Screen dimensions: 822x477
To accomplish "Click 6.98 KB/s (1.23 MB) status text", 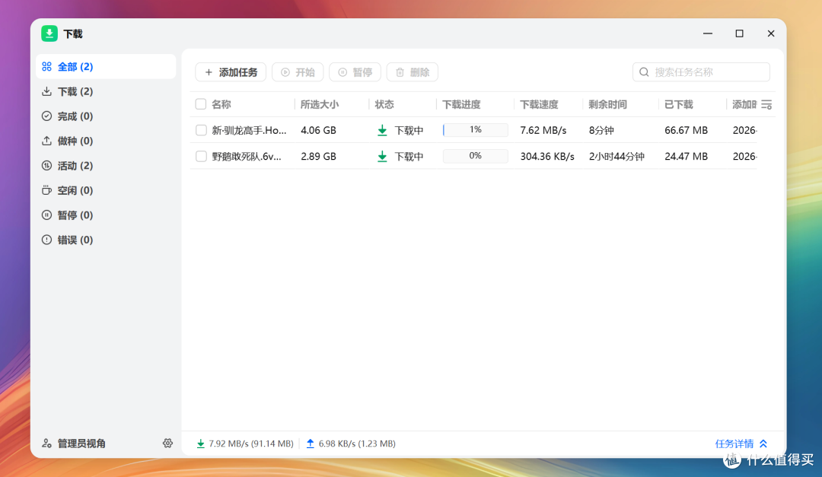I will (x=357, y=444).
